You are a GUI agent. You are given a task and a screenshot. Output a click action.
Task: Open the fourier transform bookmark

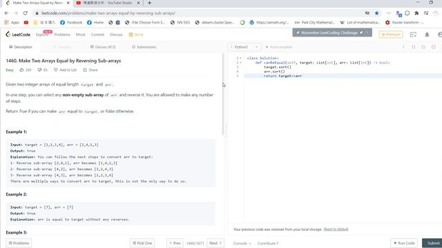point(404,23)
